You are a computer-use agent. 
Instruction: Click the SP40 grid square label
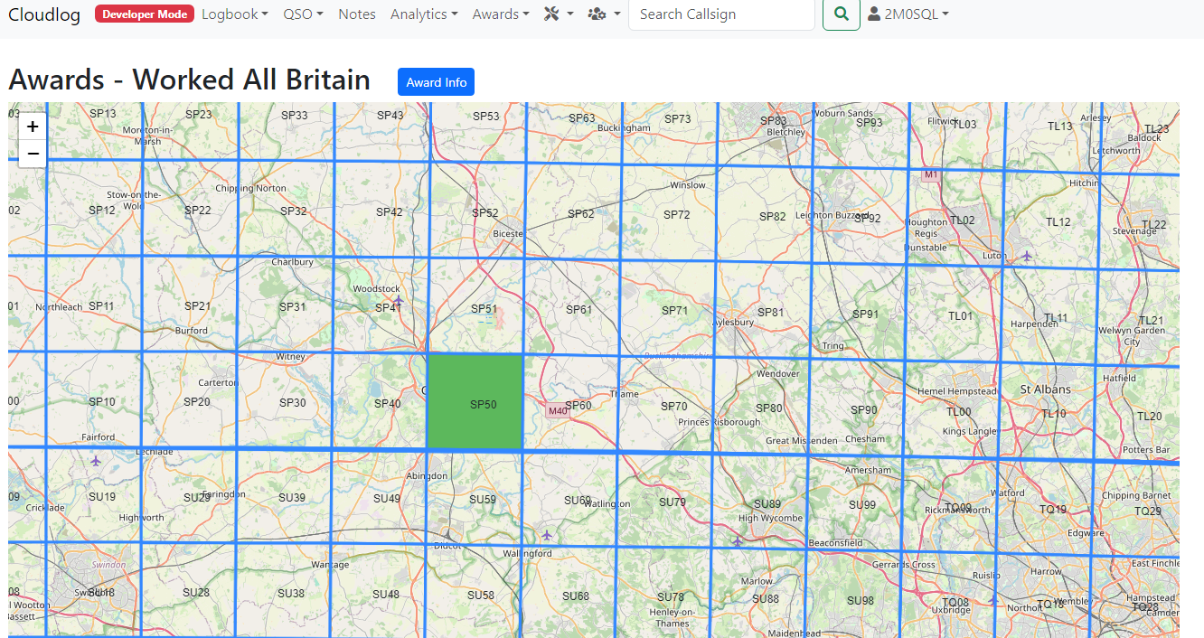pyautogui.click(x=387, y=404)
